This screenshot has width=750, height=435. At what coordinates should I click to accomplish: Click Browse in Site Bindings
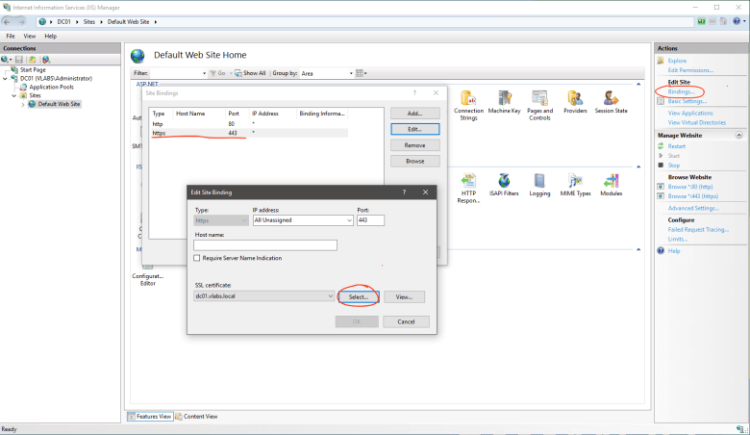[x=415, y=162]
